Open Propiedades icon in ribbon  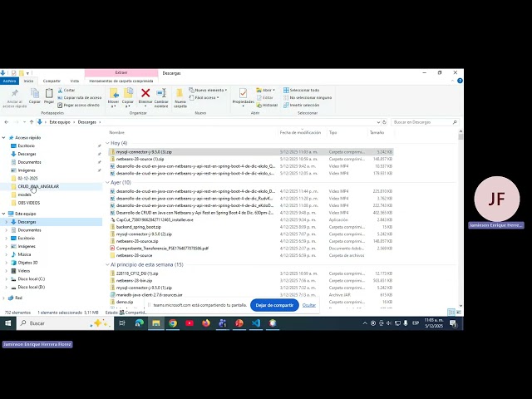coord(243,93)
